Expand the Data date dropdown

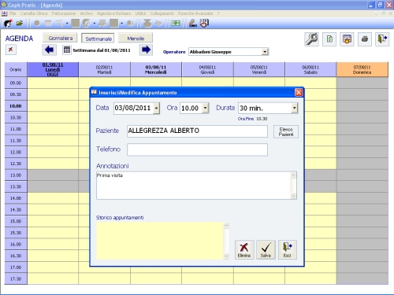tap(156, 108)
